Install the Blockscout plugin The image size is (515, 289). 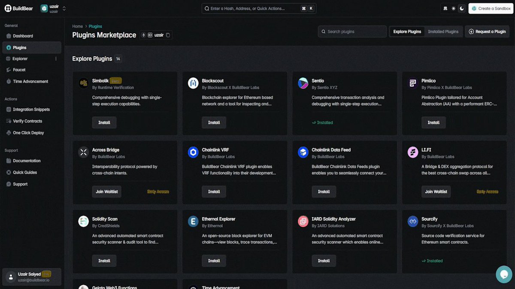coord(214,122)
